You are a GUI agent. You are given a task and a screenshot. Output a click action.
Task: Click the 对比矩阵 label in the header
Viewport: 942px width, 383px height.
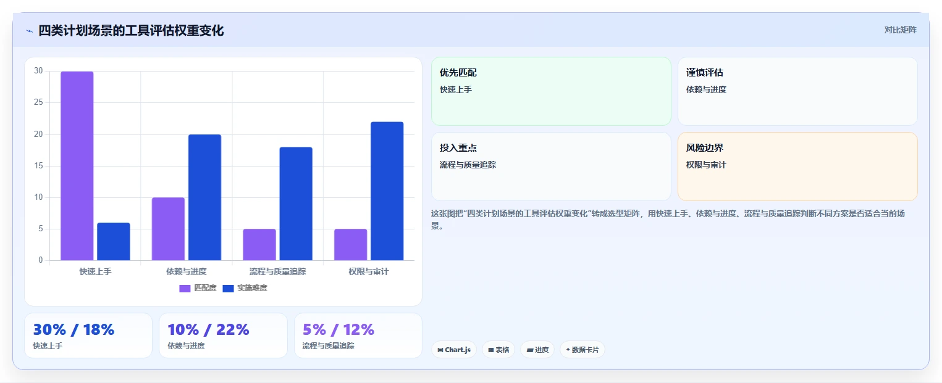coord(900,30)
